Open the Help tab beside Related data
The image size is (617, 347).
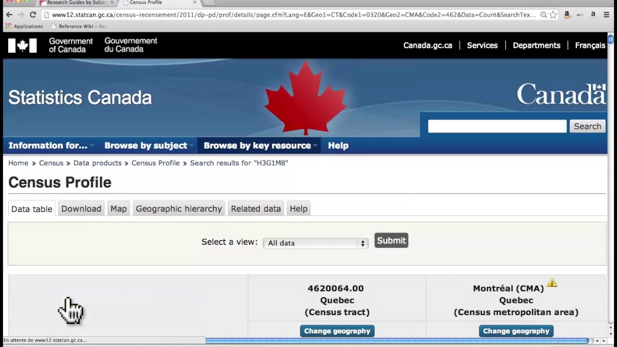298,209
